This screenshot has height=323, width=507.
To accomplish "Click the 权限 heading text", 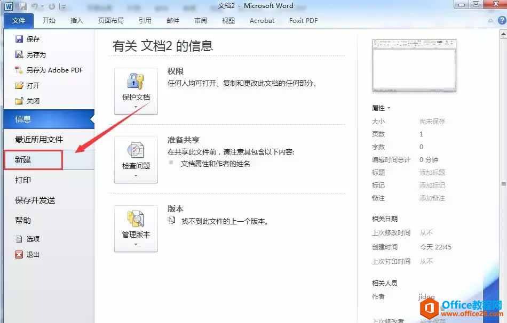I will (x=176, y=71).
